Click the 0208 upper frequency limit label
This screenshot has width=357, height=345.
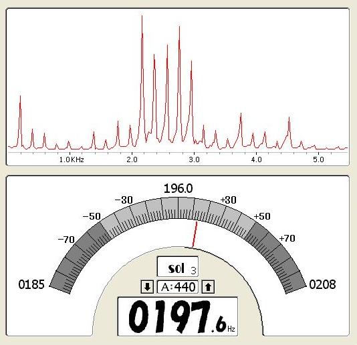point(322,284)
